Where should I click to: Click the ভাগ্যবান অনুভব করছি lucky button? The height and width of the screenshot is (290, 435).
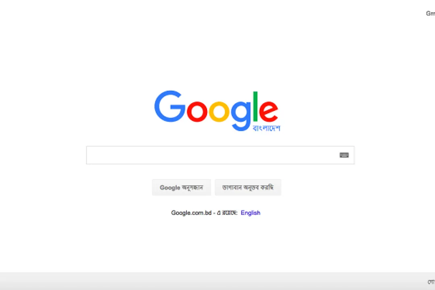point(248,188)
